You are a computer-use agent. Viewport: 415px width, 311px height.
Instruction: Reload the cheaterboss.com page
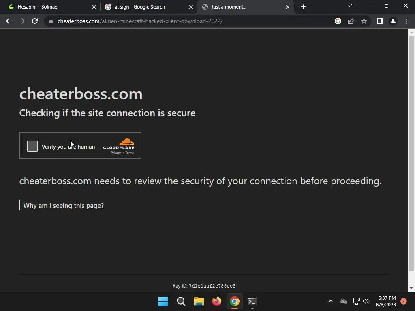coord(35,21)
